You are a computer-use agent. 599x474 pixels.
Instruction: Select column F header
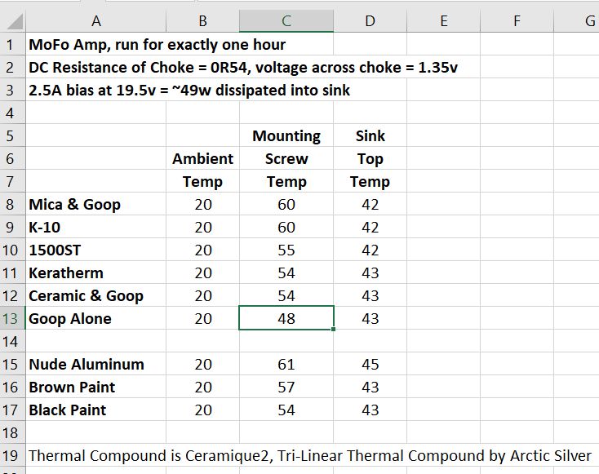pyautogui.click(x=517, y=21)
